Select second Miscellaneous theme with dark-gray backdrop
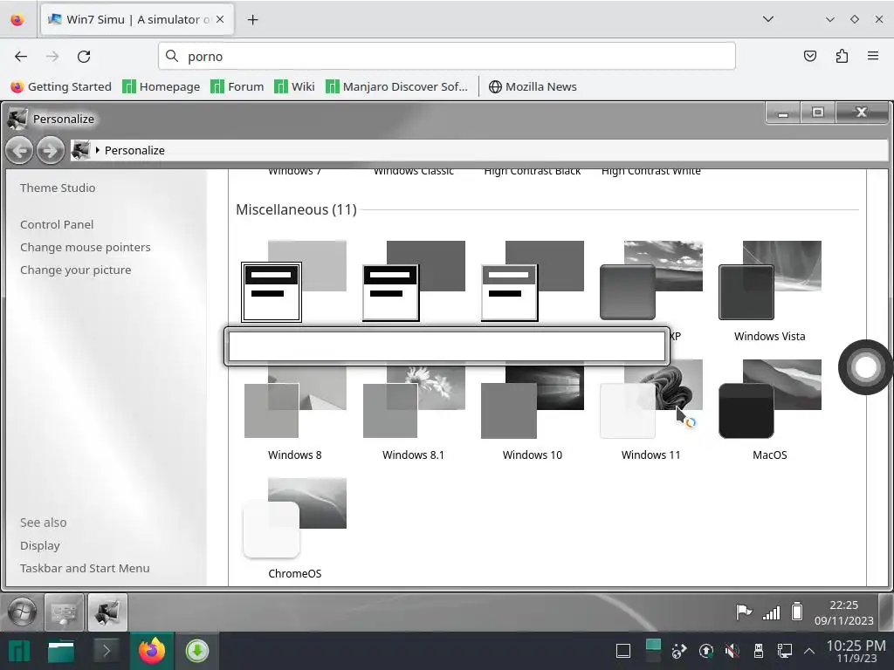The height and width of the screenshot is (670, 894). click(x=413, y=282)
